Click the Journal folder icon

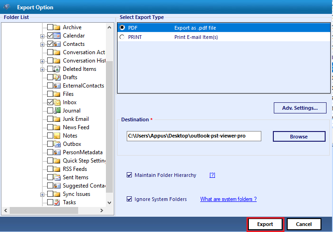pos(57,111)
